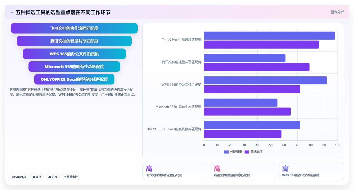Click y-axis label WPS 365的办公文件衔接度
Image resolution: width=354 pixels, height=190 pixels.
[x=181, y=84]
